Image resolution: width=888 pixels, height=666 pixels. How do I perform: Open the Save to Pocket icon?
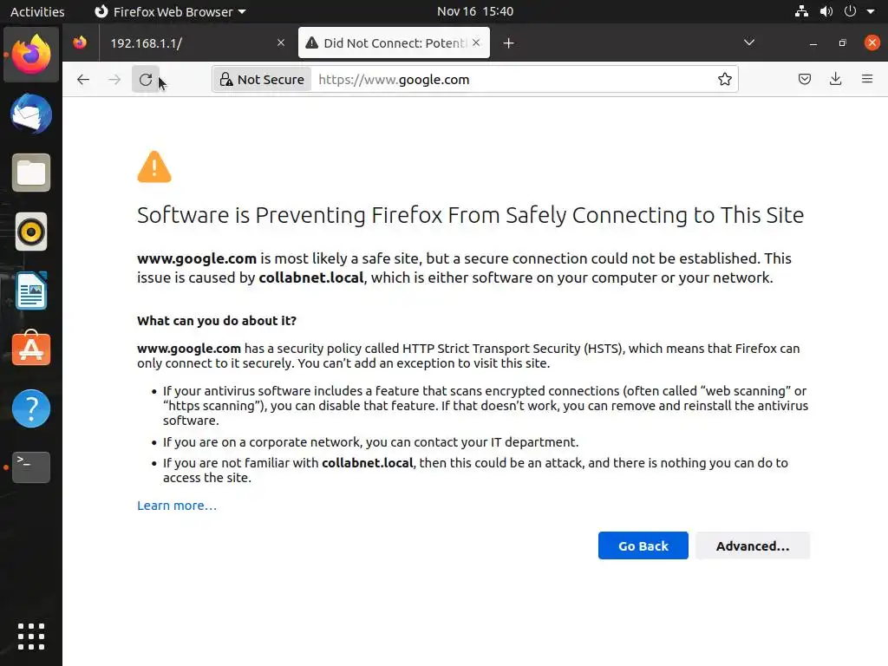805,80
